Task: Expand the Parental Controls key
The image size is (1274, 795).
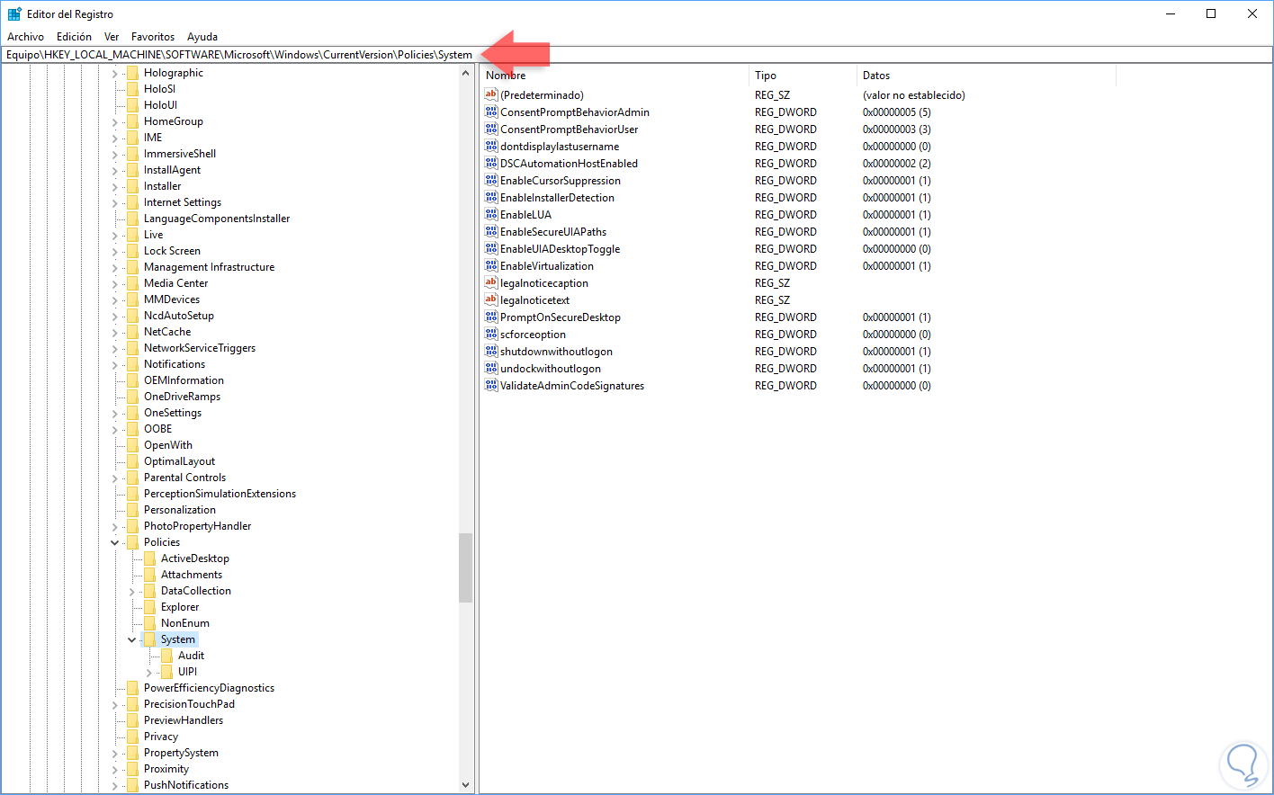Action: tap(115, 478)
